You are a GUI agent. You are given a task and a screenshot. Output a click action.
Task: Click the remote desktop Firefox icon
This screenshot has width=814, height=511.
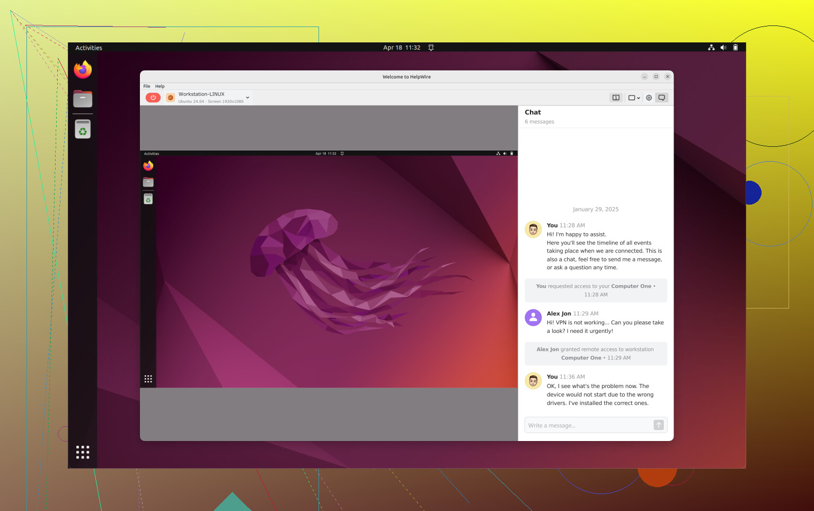tap(148, 166)
